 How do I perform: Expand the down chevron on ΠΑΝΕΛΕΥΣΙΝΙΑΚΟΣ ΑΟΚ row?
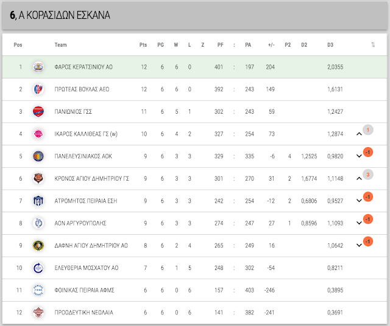(x=359, y=156)
